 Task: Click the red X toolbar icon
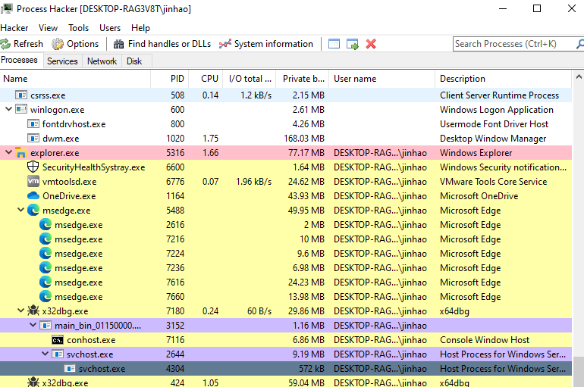[x=371, y=44]
